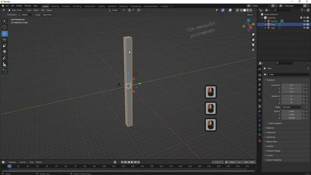Viewport: 311px width, 175px height.
Task: Open the Select Box drag dropdown
Action: [x=48, y=15]
